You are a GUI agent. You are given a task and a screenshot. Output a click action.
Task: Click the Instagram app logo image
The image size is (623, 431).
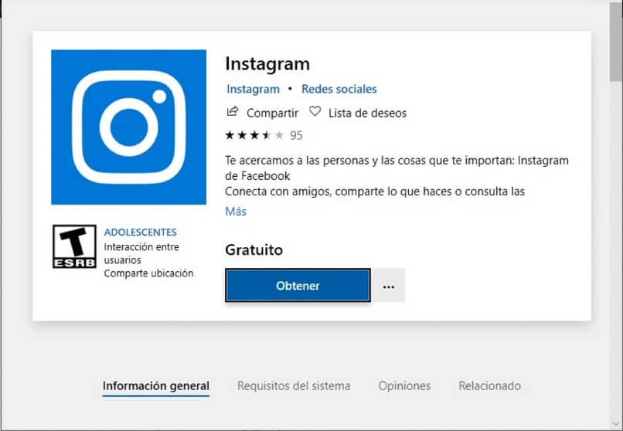[x=129, y=127]
